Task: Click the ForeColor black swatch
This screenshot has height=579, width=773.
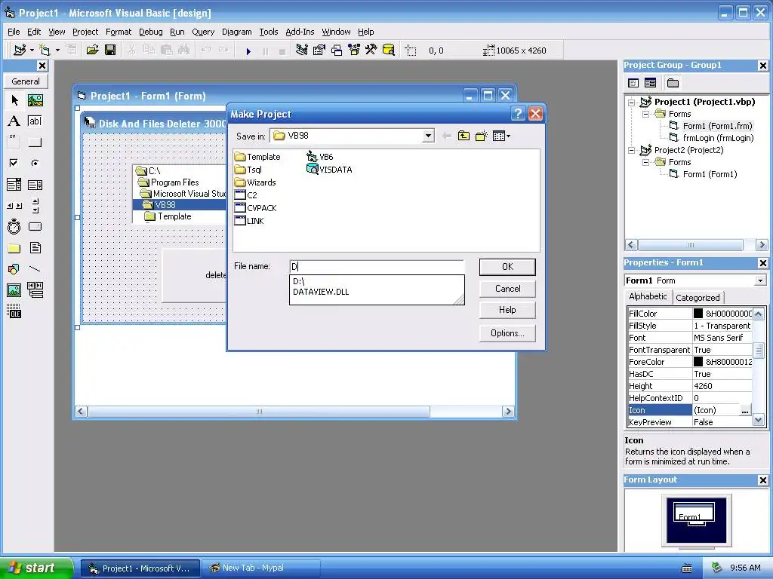Action: point(698,361)
